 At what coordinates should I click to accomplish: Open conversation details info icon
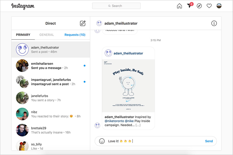click(x=214, y=23)
